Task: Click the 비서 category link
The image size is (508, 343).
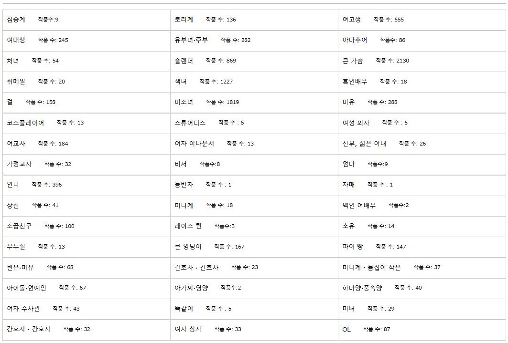Action: pyautogui.click(x=181, y=164)
